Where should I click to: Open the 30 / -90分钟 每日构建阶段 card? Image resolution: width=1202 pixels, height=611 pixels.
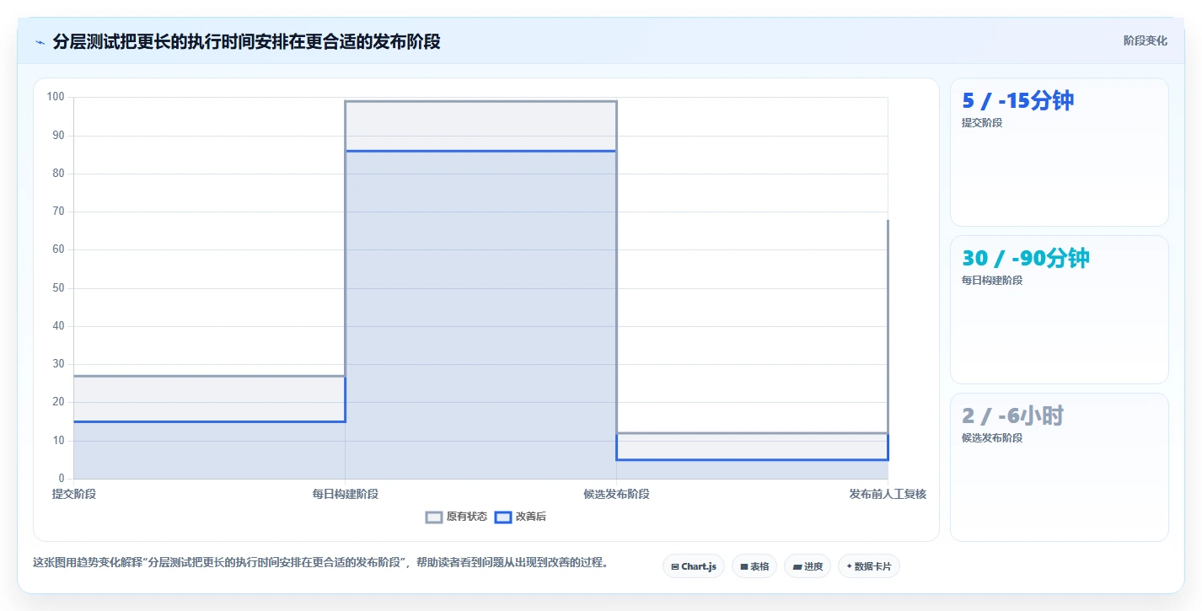(1060, 310)
